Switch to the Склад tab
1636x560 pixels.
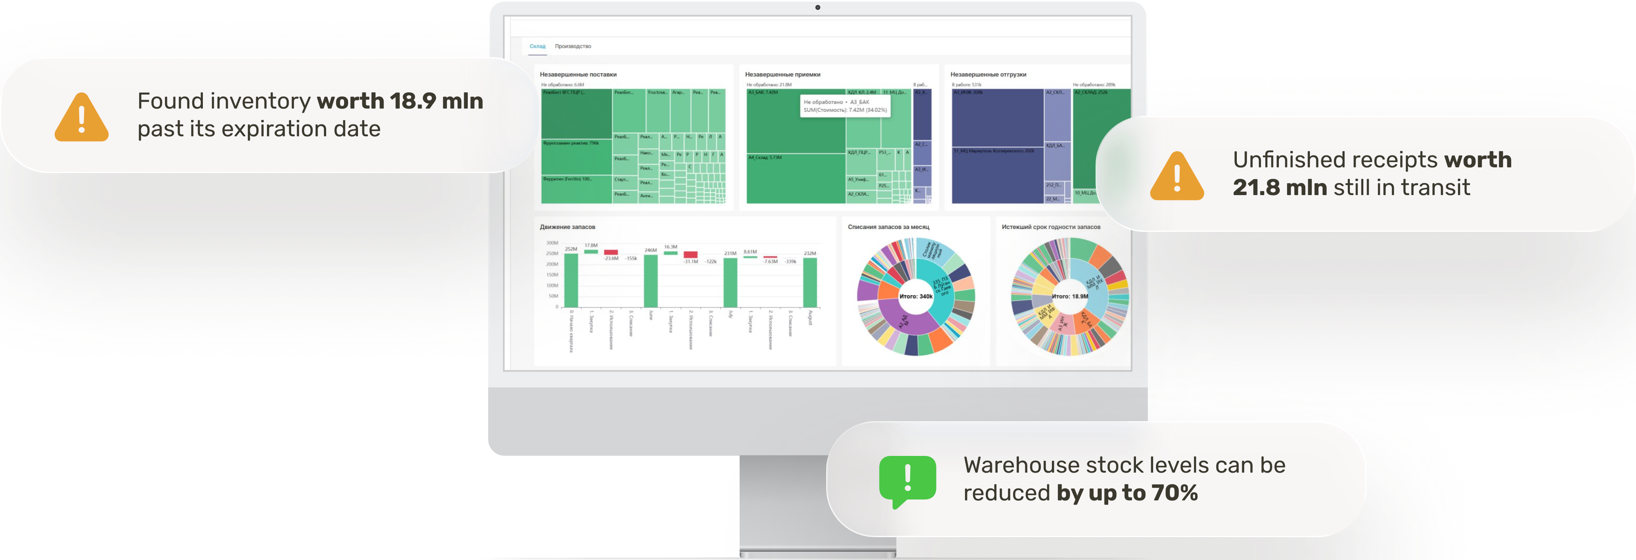pyautogui.click(x=537, y=47)
